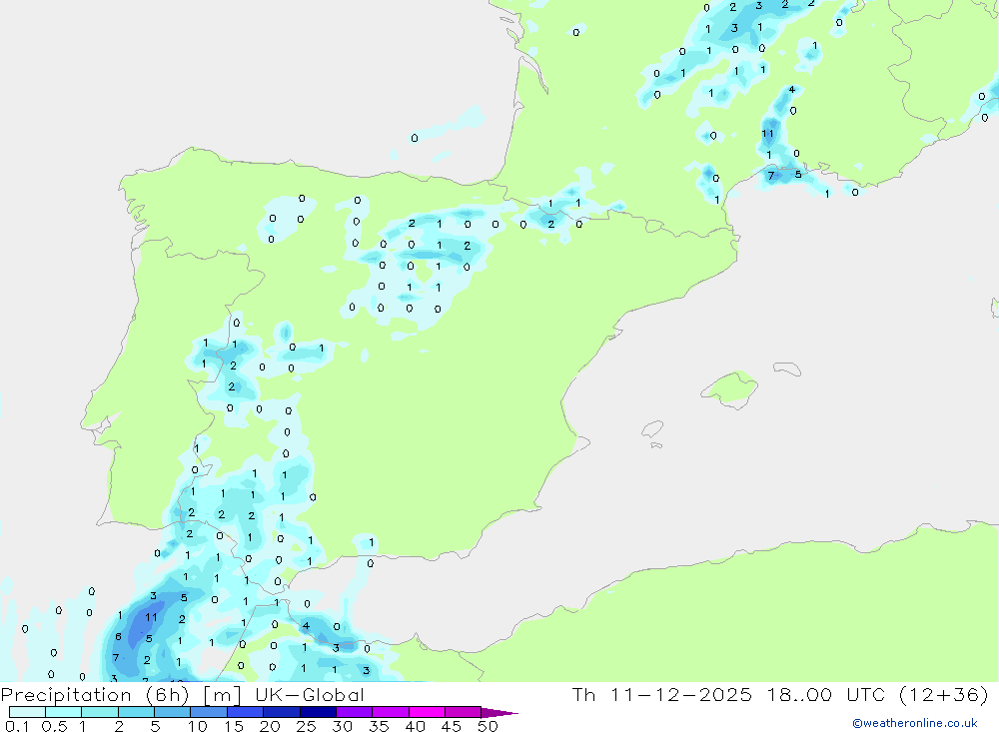Click the legend value "30"
The height and width of the screenshot is (732, 999).
(342, 726)
